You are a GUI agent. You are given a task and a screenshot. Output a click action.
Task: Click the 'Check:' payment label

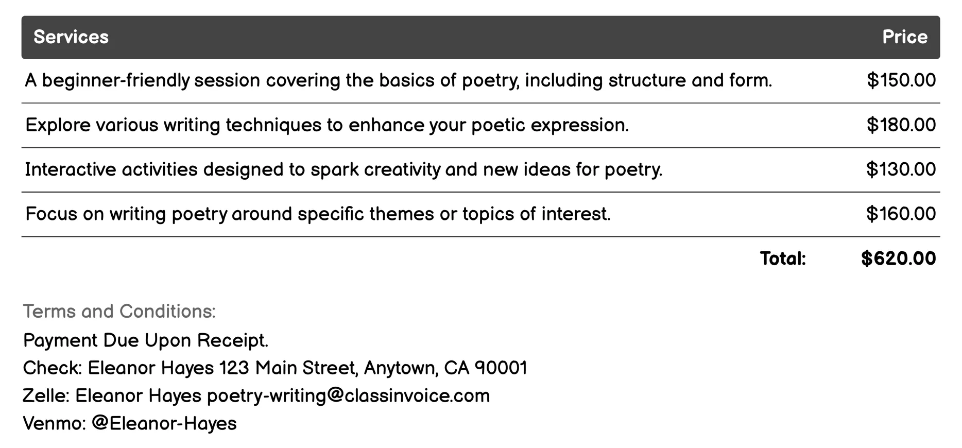pyautogui.click(x=53, y=368)
